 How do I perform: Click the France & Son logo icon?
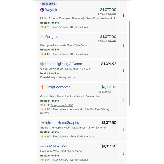pos(42,146)
